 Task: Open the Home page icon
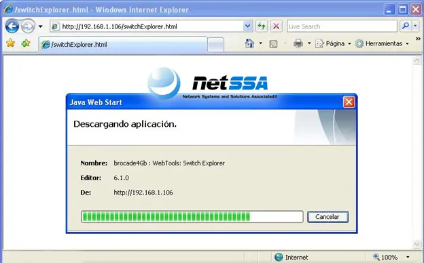(249, 43)
